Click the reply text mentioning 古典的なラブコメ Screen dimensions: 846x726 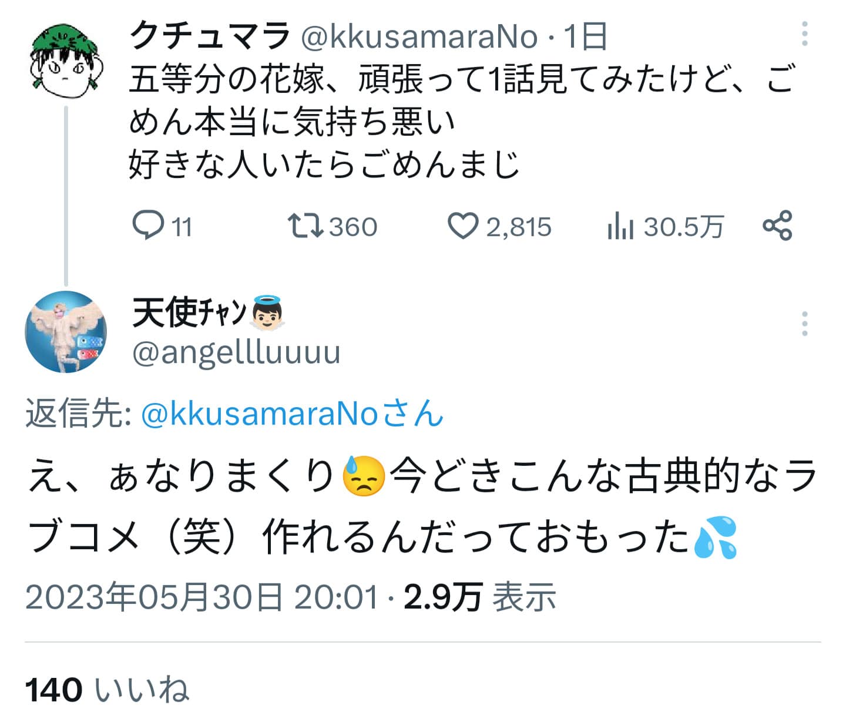coord(421,506)
